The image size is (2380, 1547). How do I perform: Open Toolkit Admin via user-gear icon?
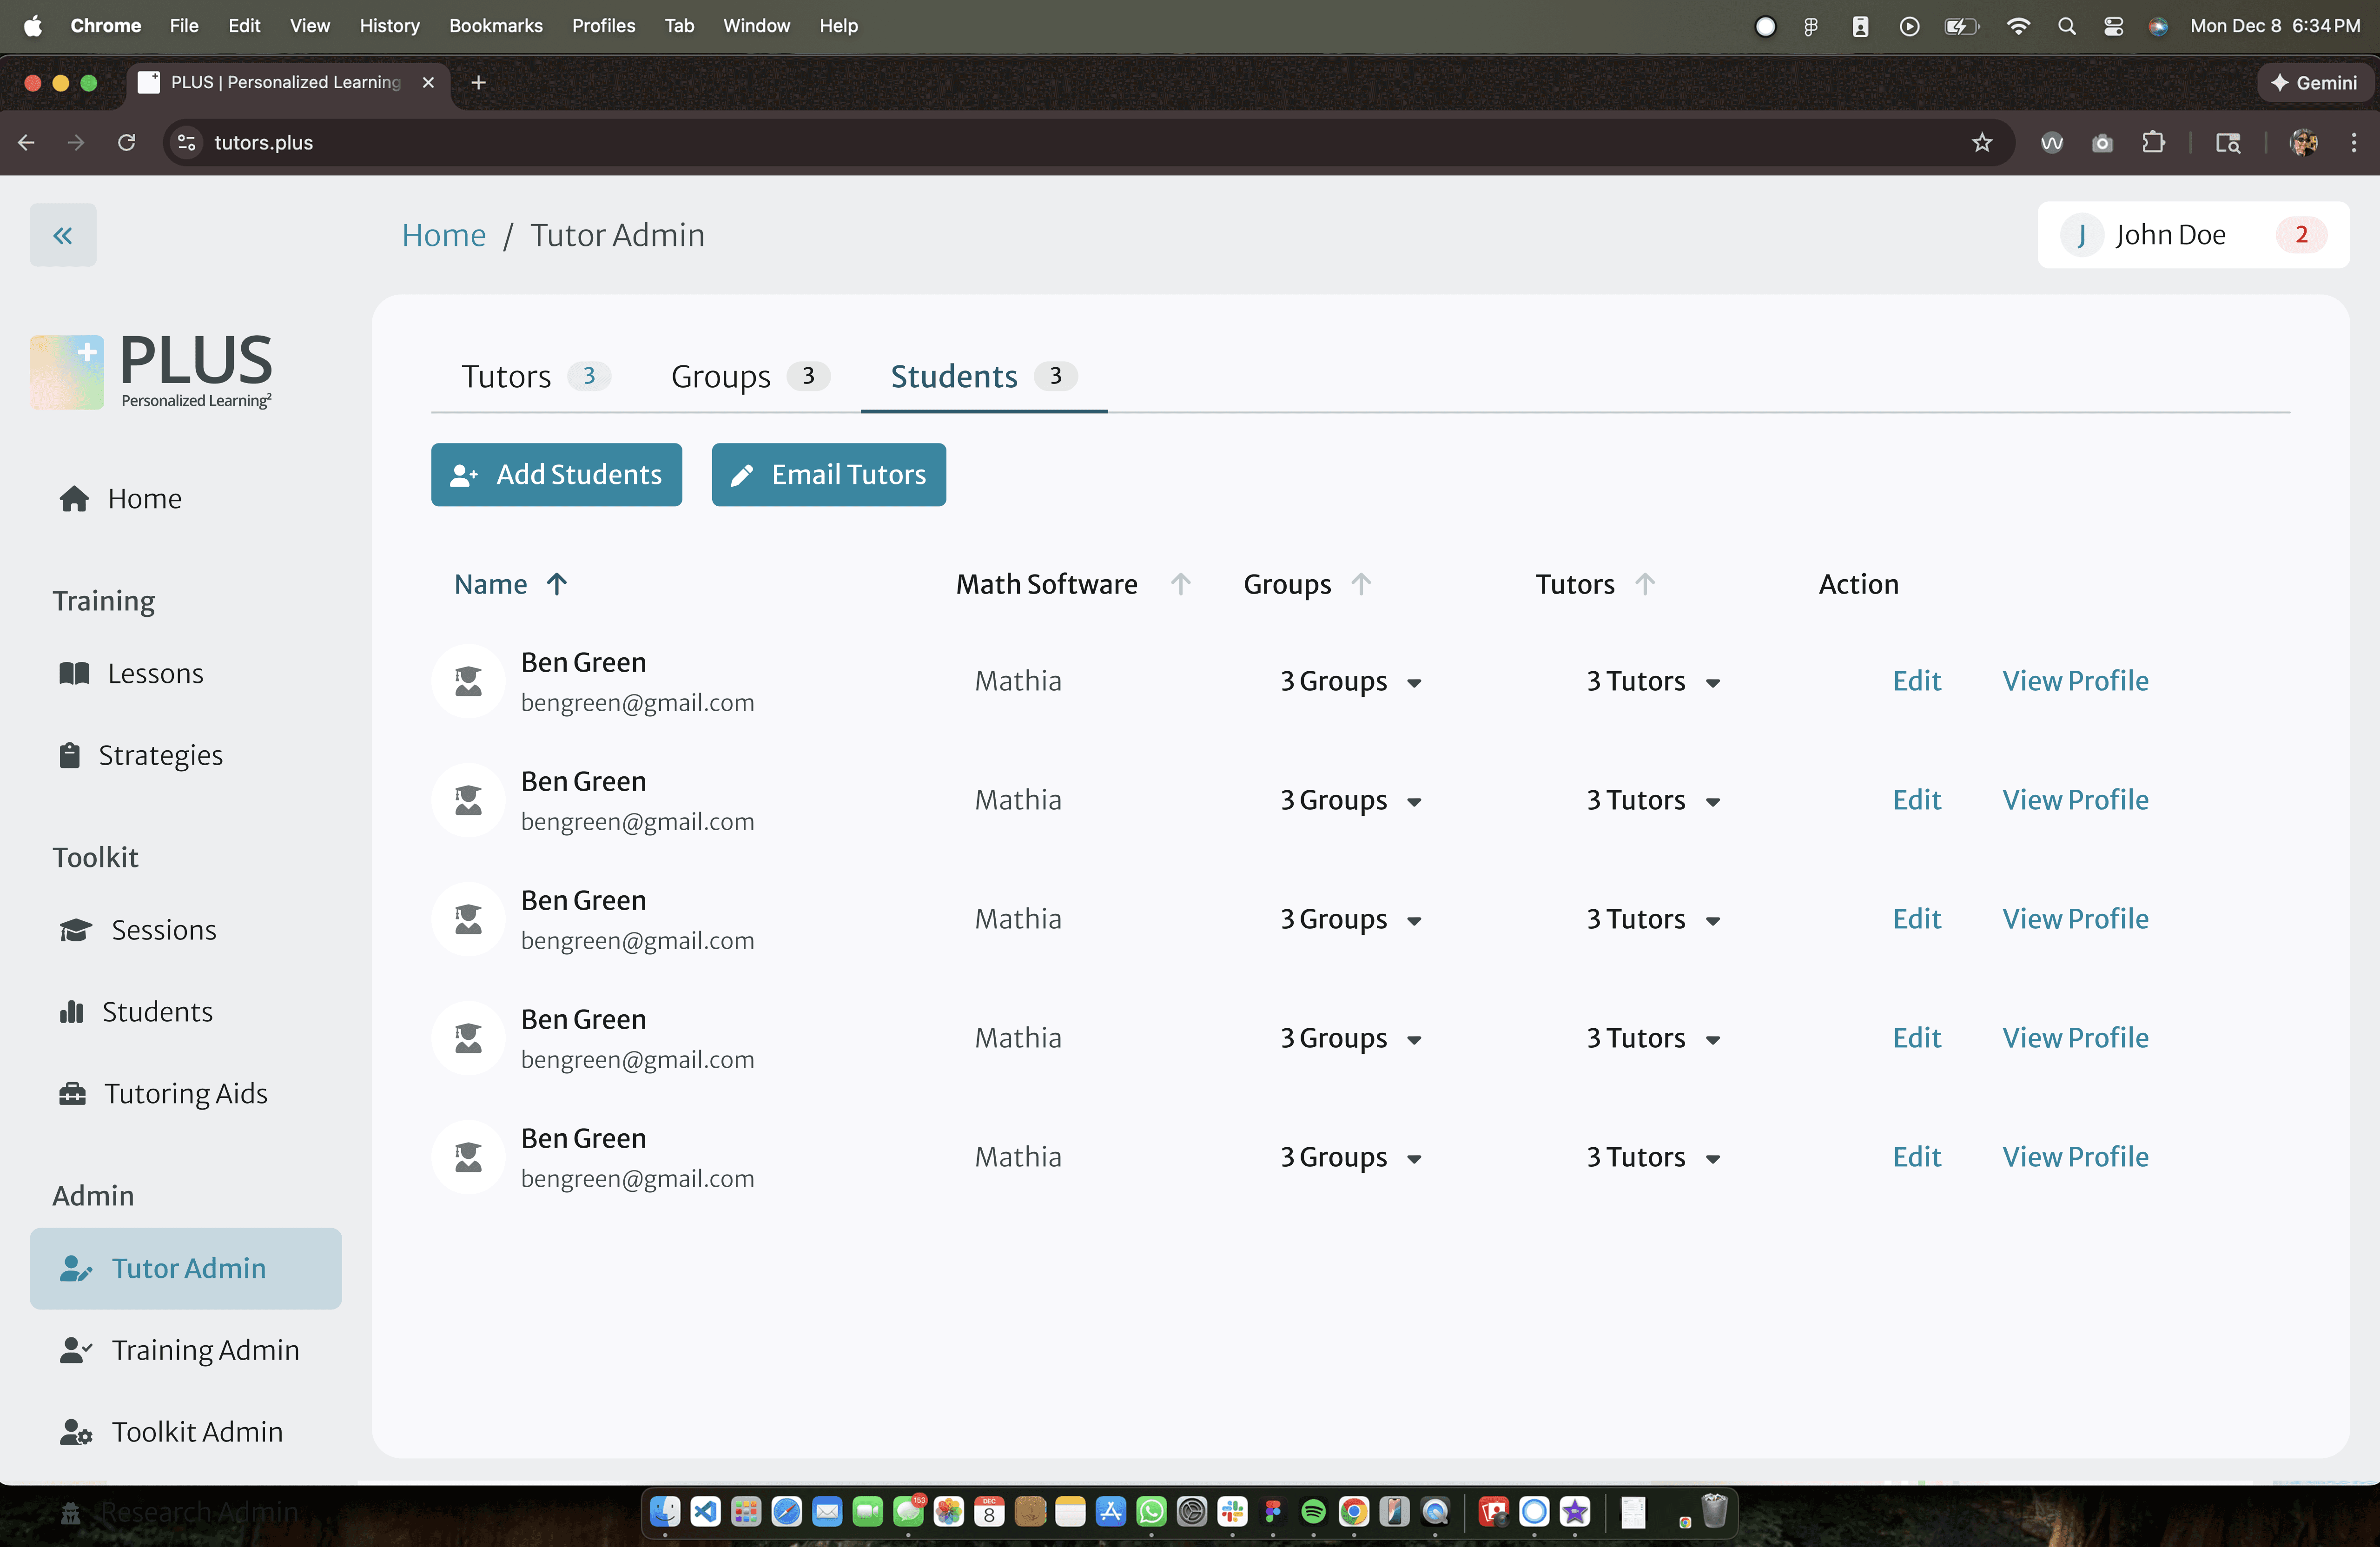[x=76, y=1432]
